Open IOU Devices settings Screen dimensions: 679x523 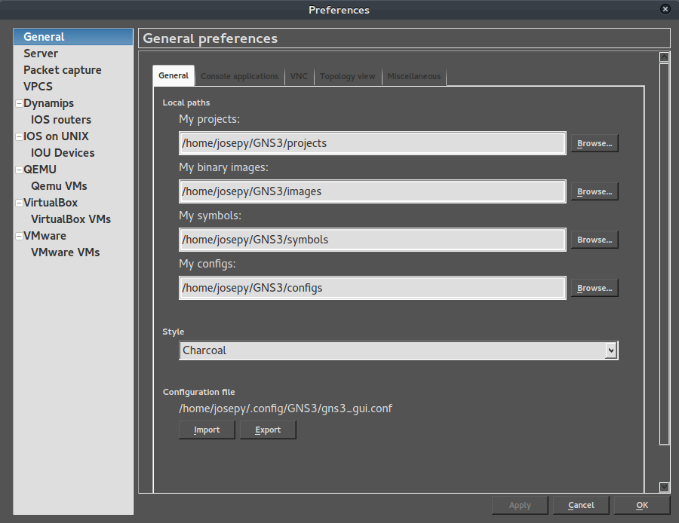(x=63, y=153)
